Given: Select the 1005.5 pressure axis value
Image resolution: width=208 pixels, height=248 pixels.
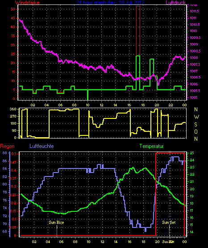Looking at the screenshot, I should [x=195, y=91].
